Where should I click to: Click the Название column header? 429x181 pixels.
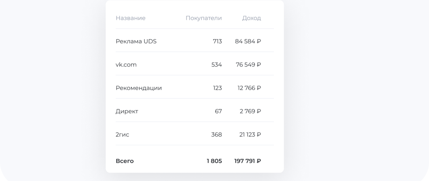(131, 18)
